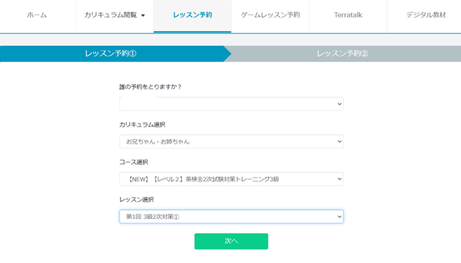Click the chevron arrow of カリキュラム選択 field

(x=339, y=142)
